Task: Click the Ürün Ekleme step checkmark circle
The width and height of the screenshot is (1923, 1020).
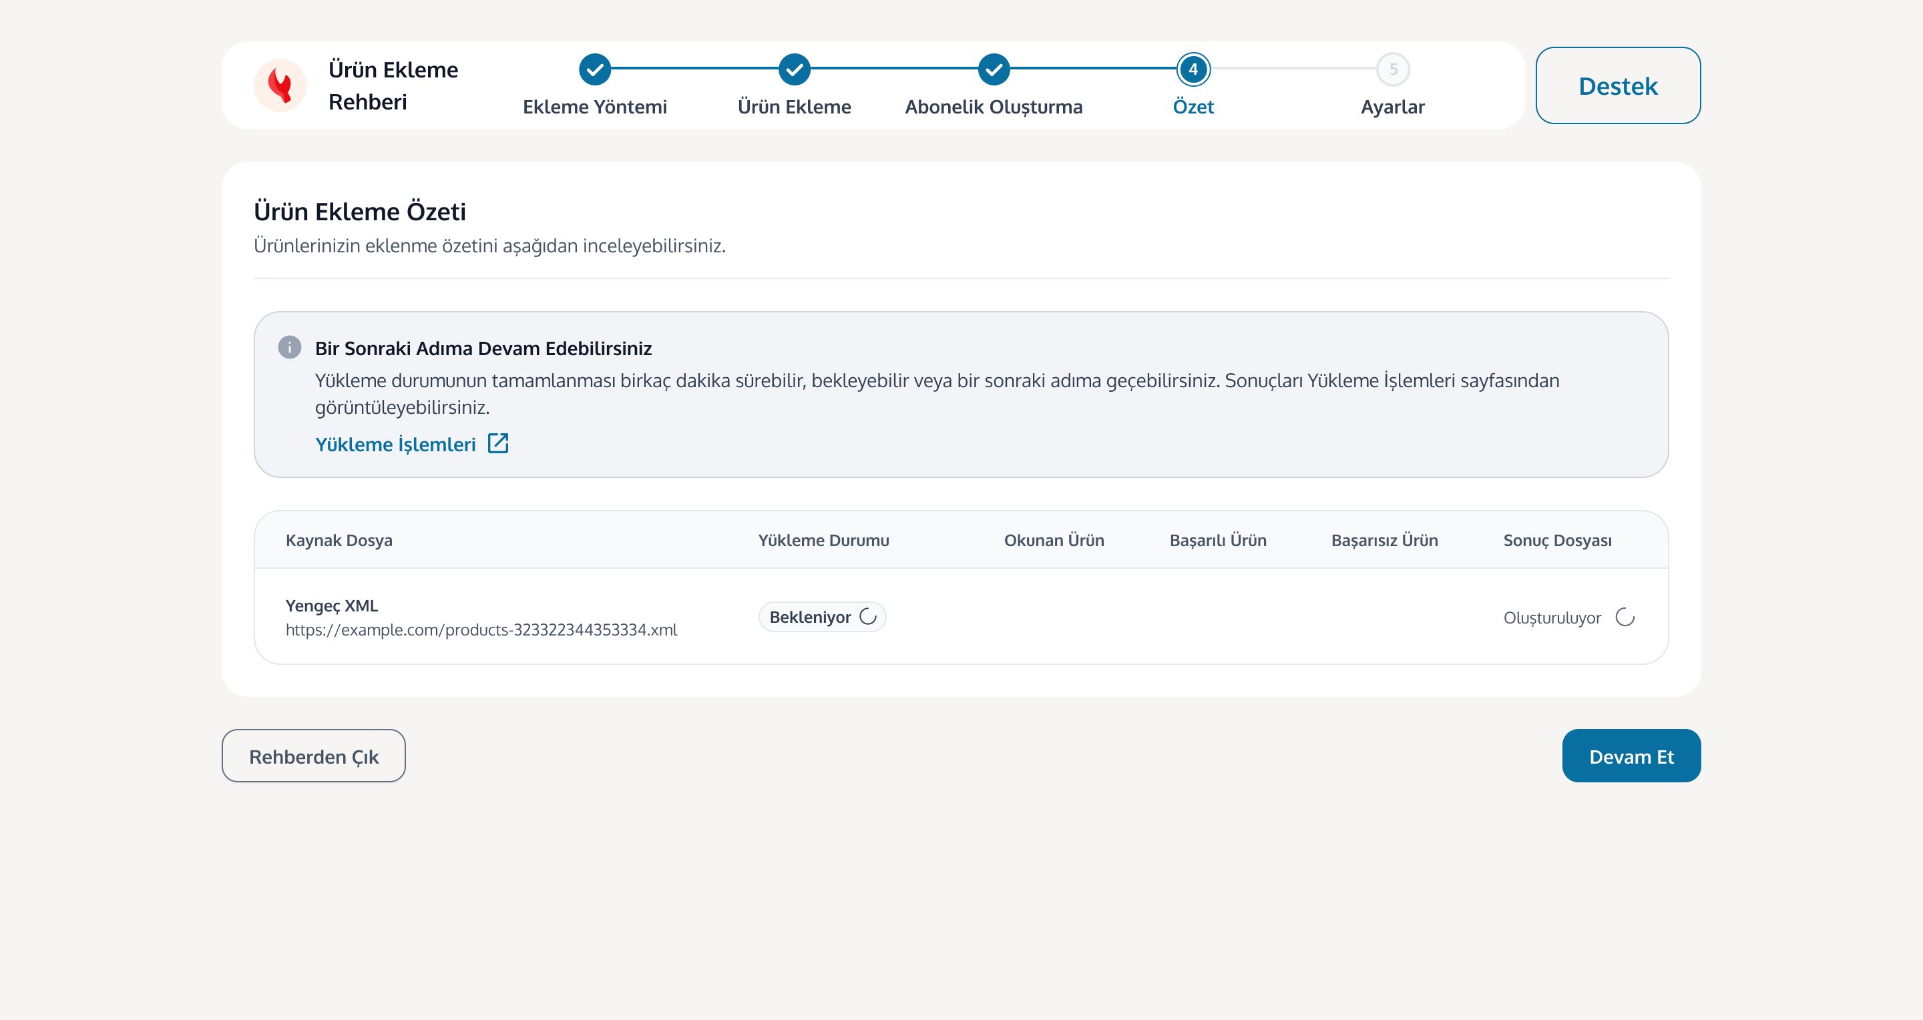Action: pos(795,69)
